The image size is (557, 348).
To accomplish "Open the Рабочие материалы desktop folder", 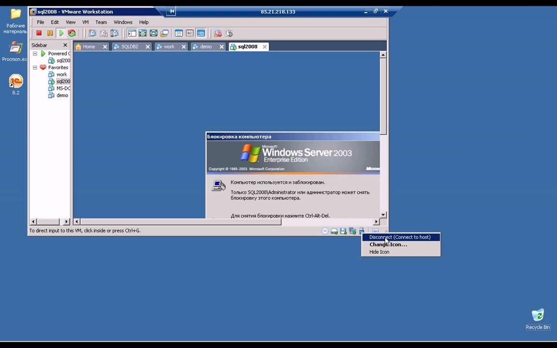I will pyautogui.click(x=15, y=21).
